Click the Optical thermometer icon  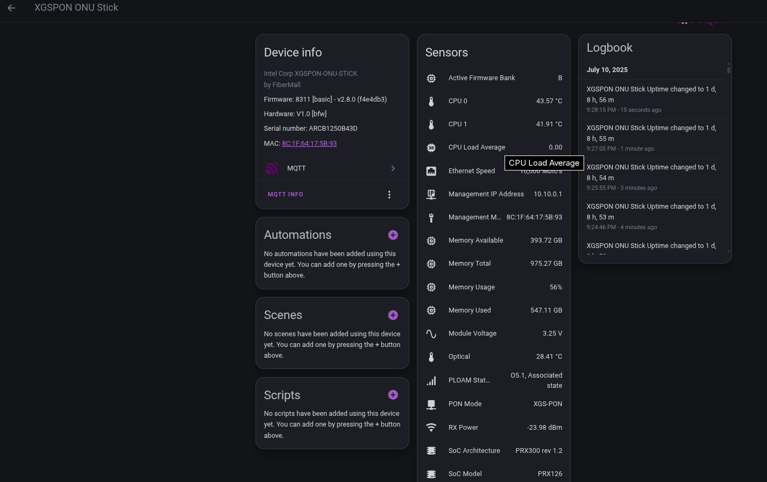pos(431,357)
